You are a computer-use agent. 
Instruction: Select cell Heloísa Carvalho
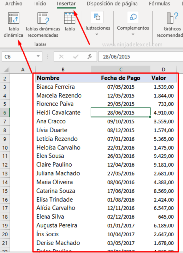click(x=63, y=148)
